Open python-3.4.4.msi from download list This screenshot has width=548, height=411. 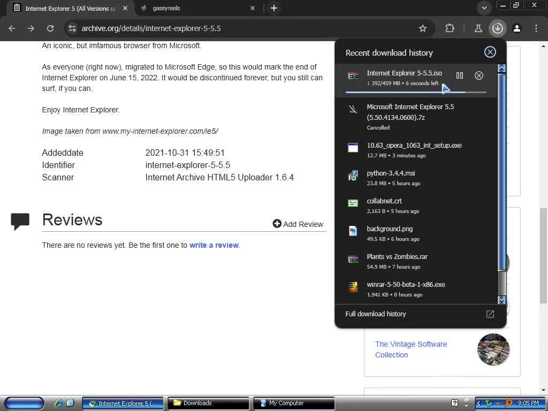point(416,178)
